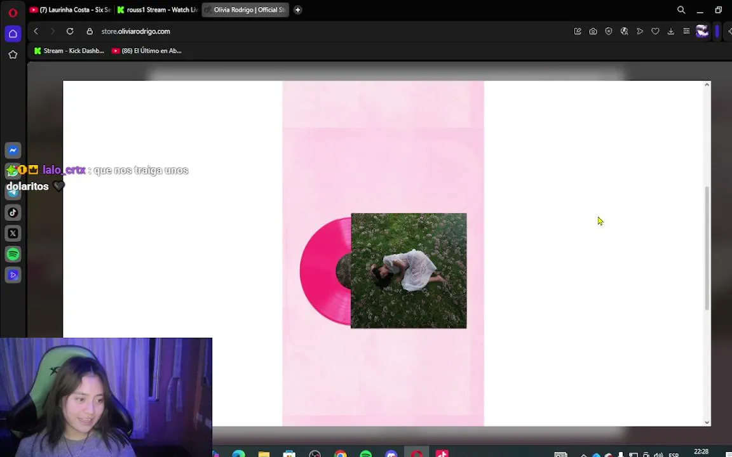Image resolution: width=732 pixels, height=457 pixels.
Task: Click the 22:28 taskbar clock
Action: click(701, 452)
